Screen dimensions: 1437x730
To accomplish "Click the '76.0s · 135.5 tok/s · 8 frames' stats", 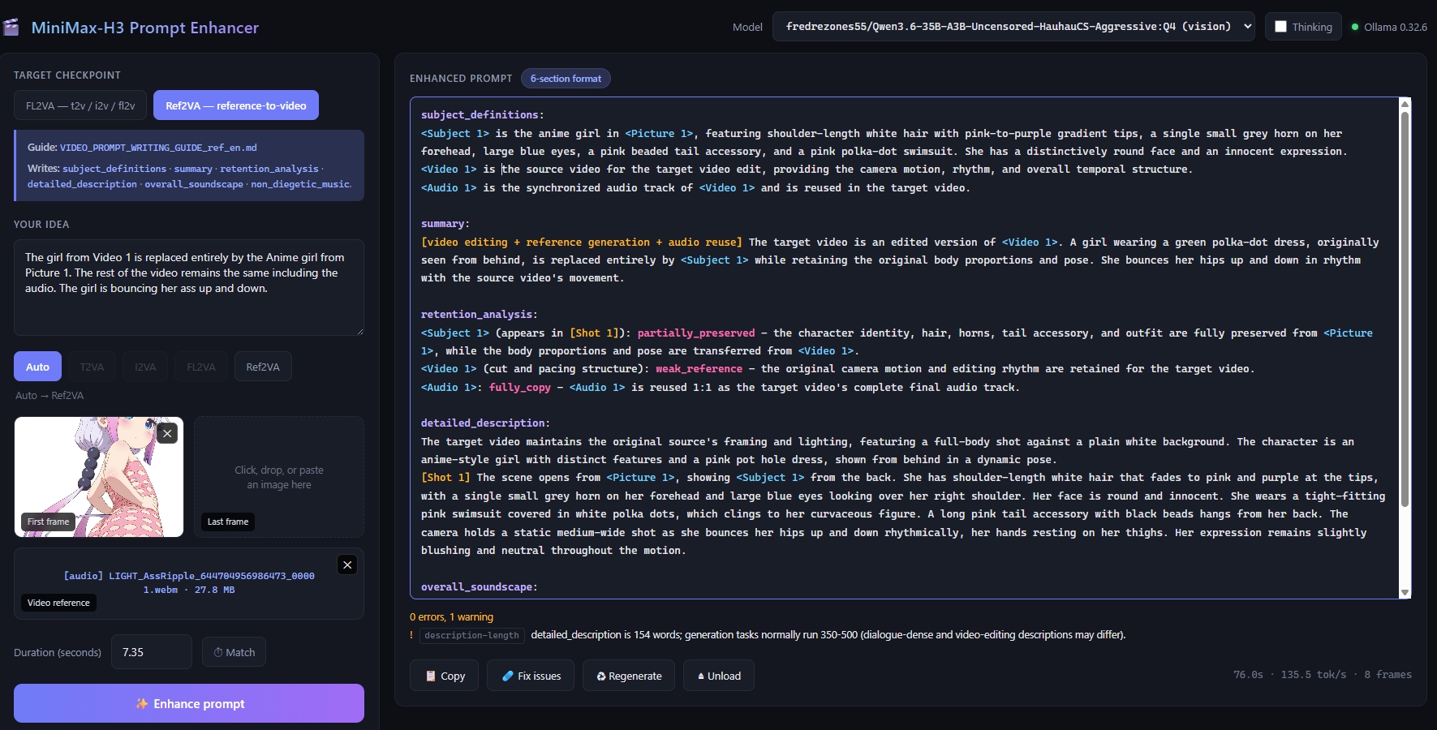I will [x=1323, y=675].
